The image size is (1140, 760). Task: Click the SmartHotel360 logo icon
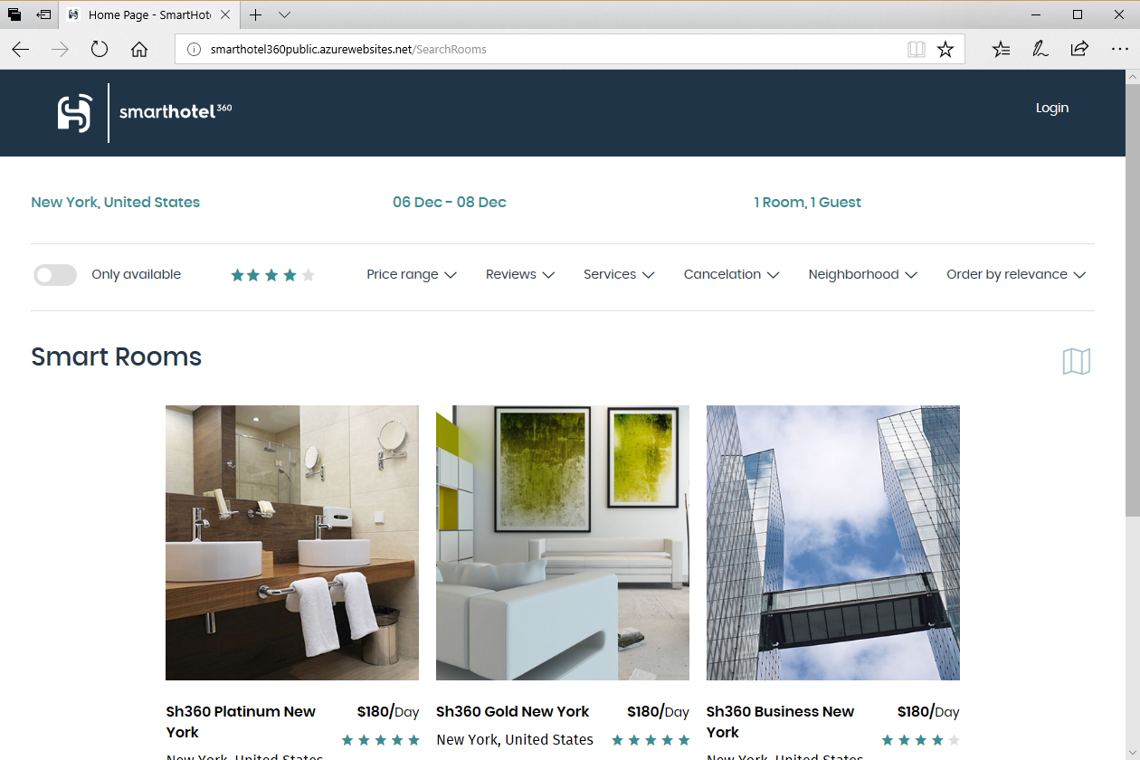pos(75,113)
